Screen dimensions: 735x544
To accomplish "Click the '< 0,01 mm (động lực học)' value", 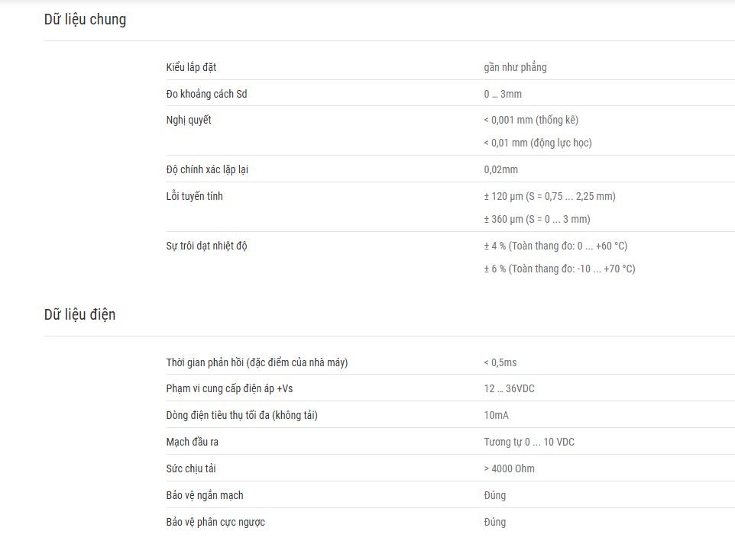I will click(538, 143).
